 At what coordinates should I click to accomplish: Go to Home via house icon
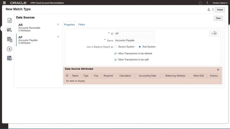(200, 3)
